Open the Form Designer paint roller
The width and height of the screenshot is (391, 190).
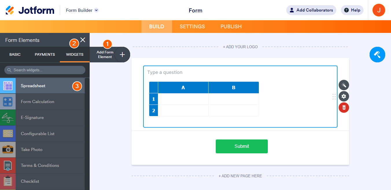tap(377, 54)
